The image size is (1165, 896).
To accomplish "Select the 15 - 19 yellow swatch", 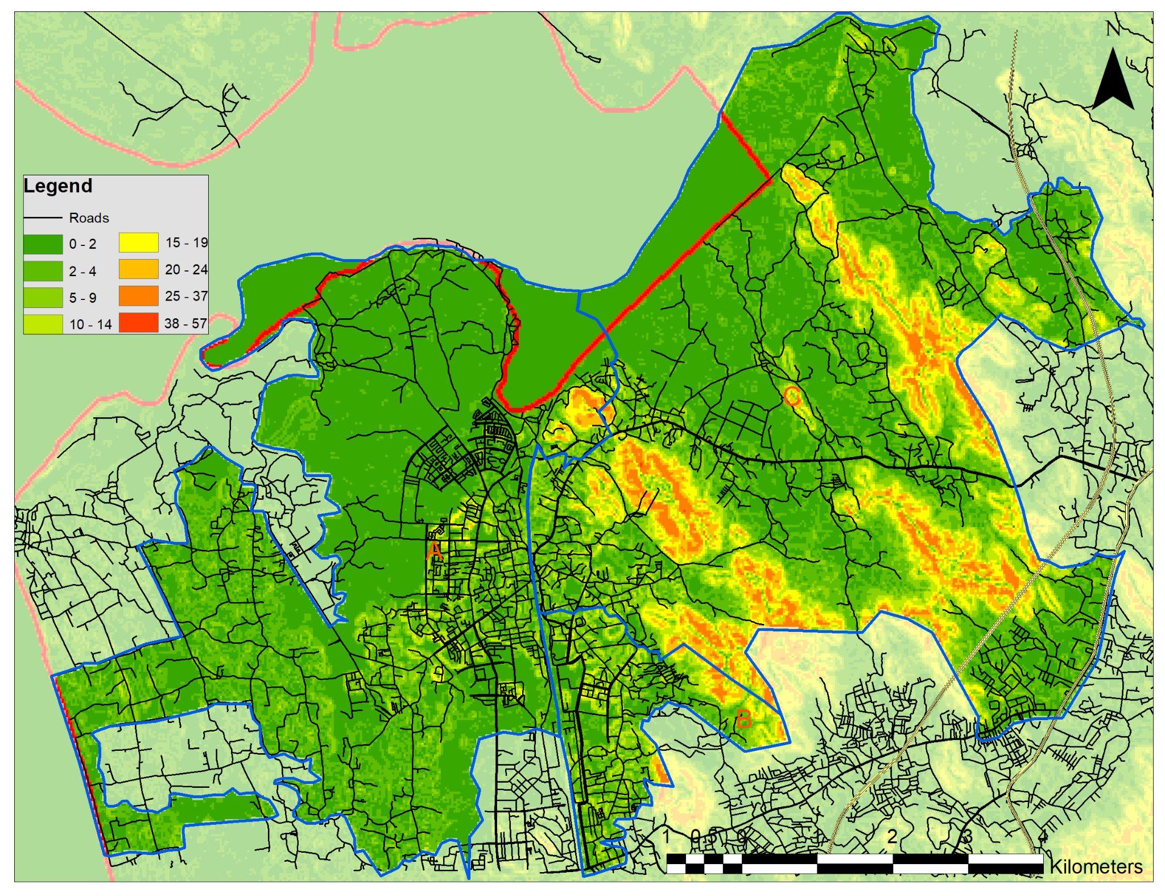I will point(138,243).
